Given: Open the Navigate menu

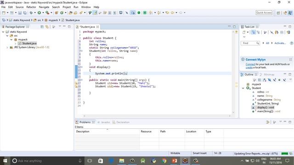Looking at the screenshot, I should [x=44, y=7].
